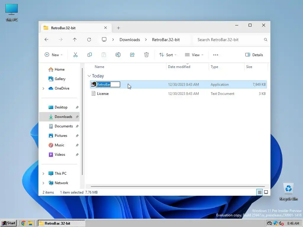Click the security shield tray icon
Screen dimensions: 303x227
click(x=275, y=223)
